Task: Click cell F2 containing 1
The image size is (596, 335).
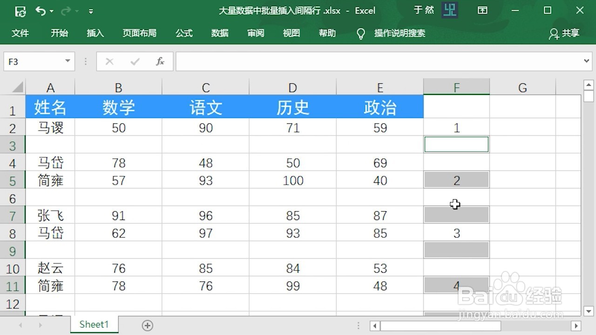Action: click(x=456, y=127)
